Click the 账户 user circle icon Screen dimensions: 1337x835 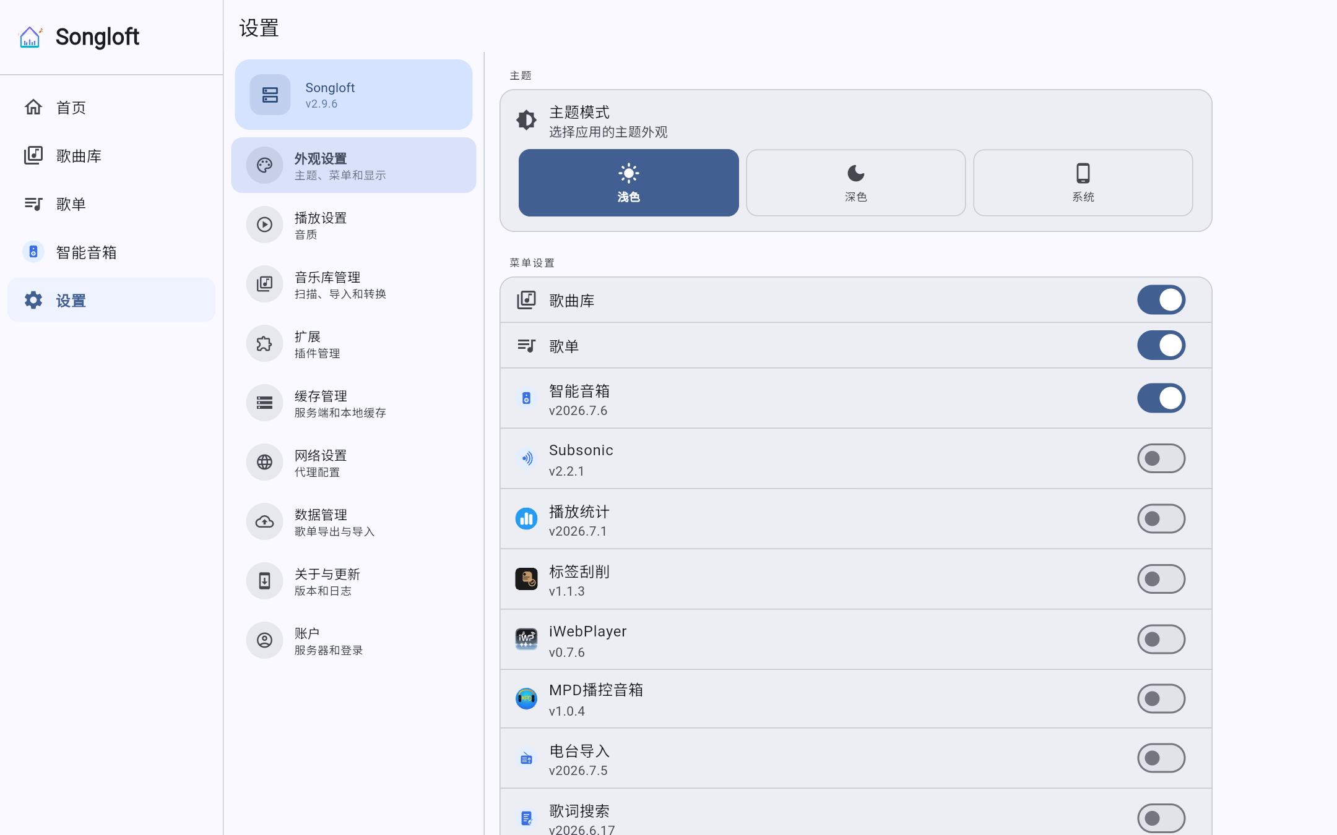click(x=264, y=640)
